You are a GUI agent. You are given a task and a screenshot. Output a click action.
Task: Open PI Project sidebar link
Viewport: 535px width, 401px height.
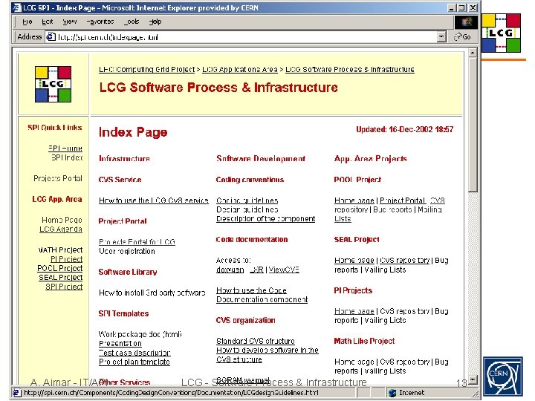pos(67,259)
